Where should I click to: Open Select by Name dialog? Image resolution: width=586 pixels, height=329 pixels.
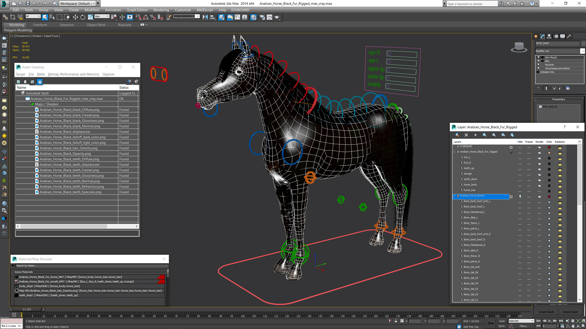pos(52,17)
